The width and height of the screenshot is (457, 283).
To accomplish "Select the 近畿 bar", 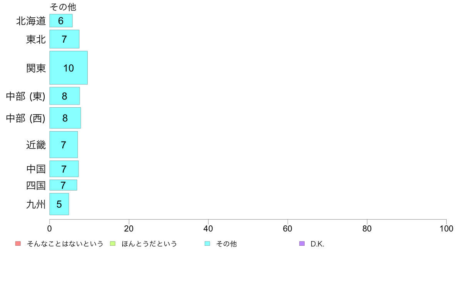I will [x=63, y=145].
